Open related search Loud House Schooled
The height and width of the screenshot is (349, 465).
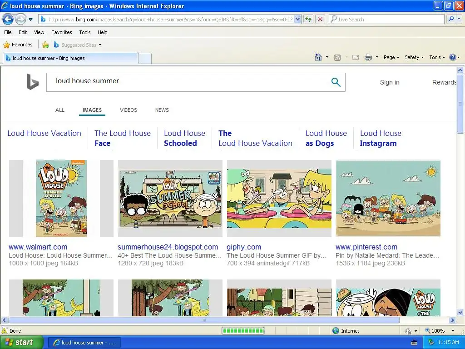tap(184, 138)
